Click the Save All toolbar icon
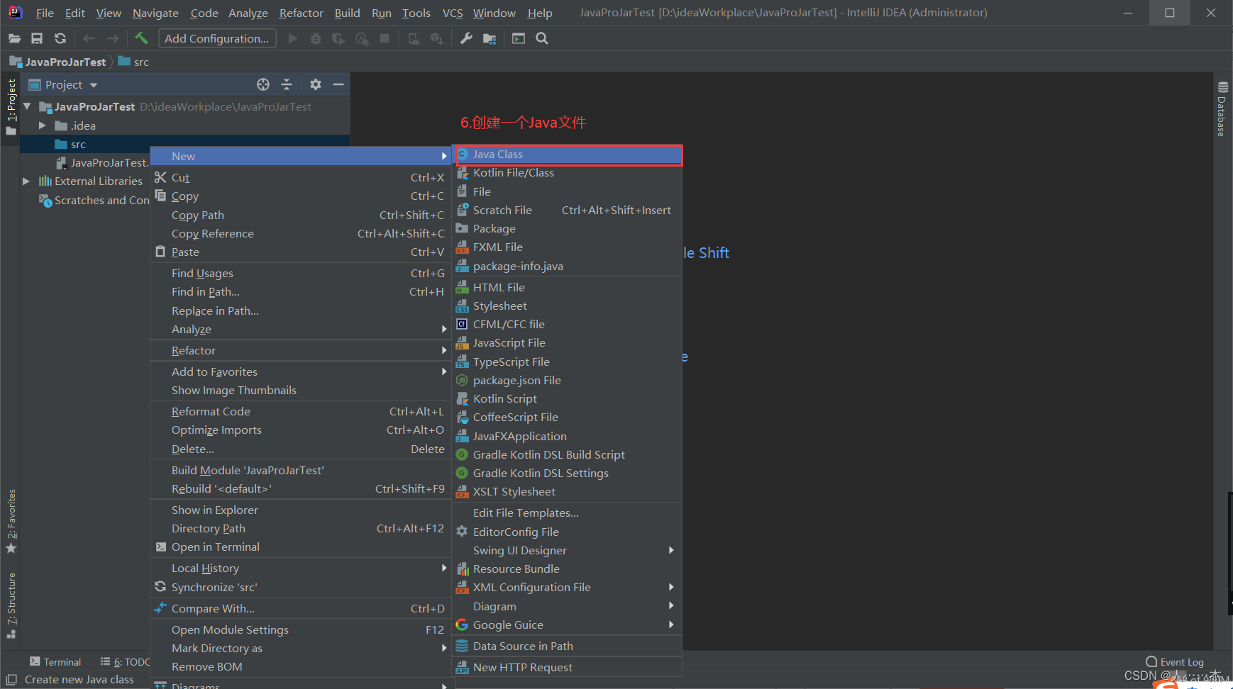Viewport: 1233px width, 689px height. click(x=37, y=38)
